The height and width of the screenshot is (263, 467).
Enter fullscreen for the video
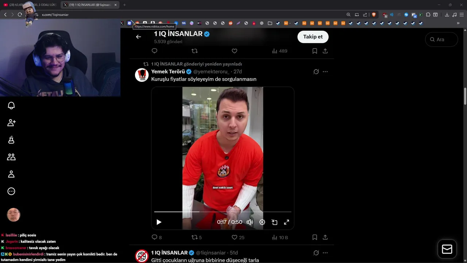pos(286,222)
